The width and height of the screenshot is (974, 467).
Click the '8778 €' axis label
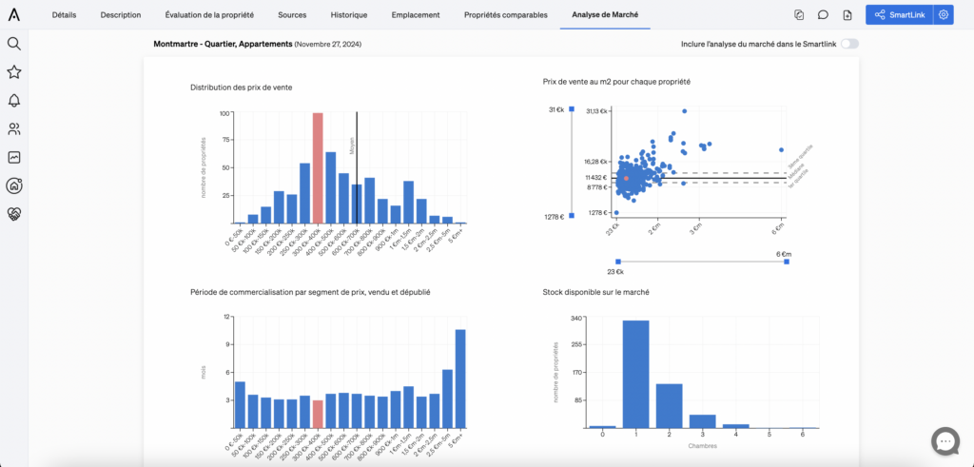(597, 187)
